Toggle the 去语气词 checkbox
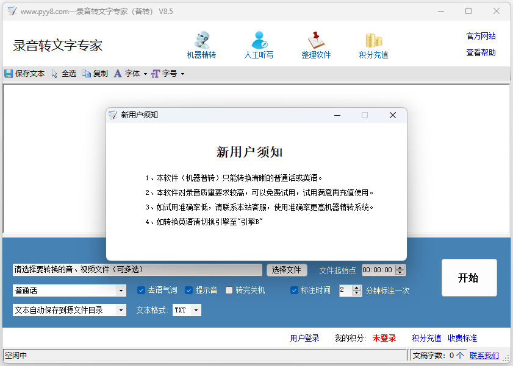This screenshot has height=366, width=513. (141, 290)
